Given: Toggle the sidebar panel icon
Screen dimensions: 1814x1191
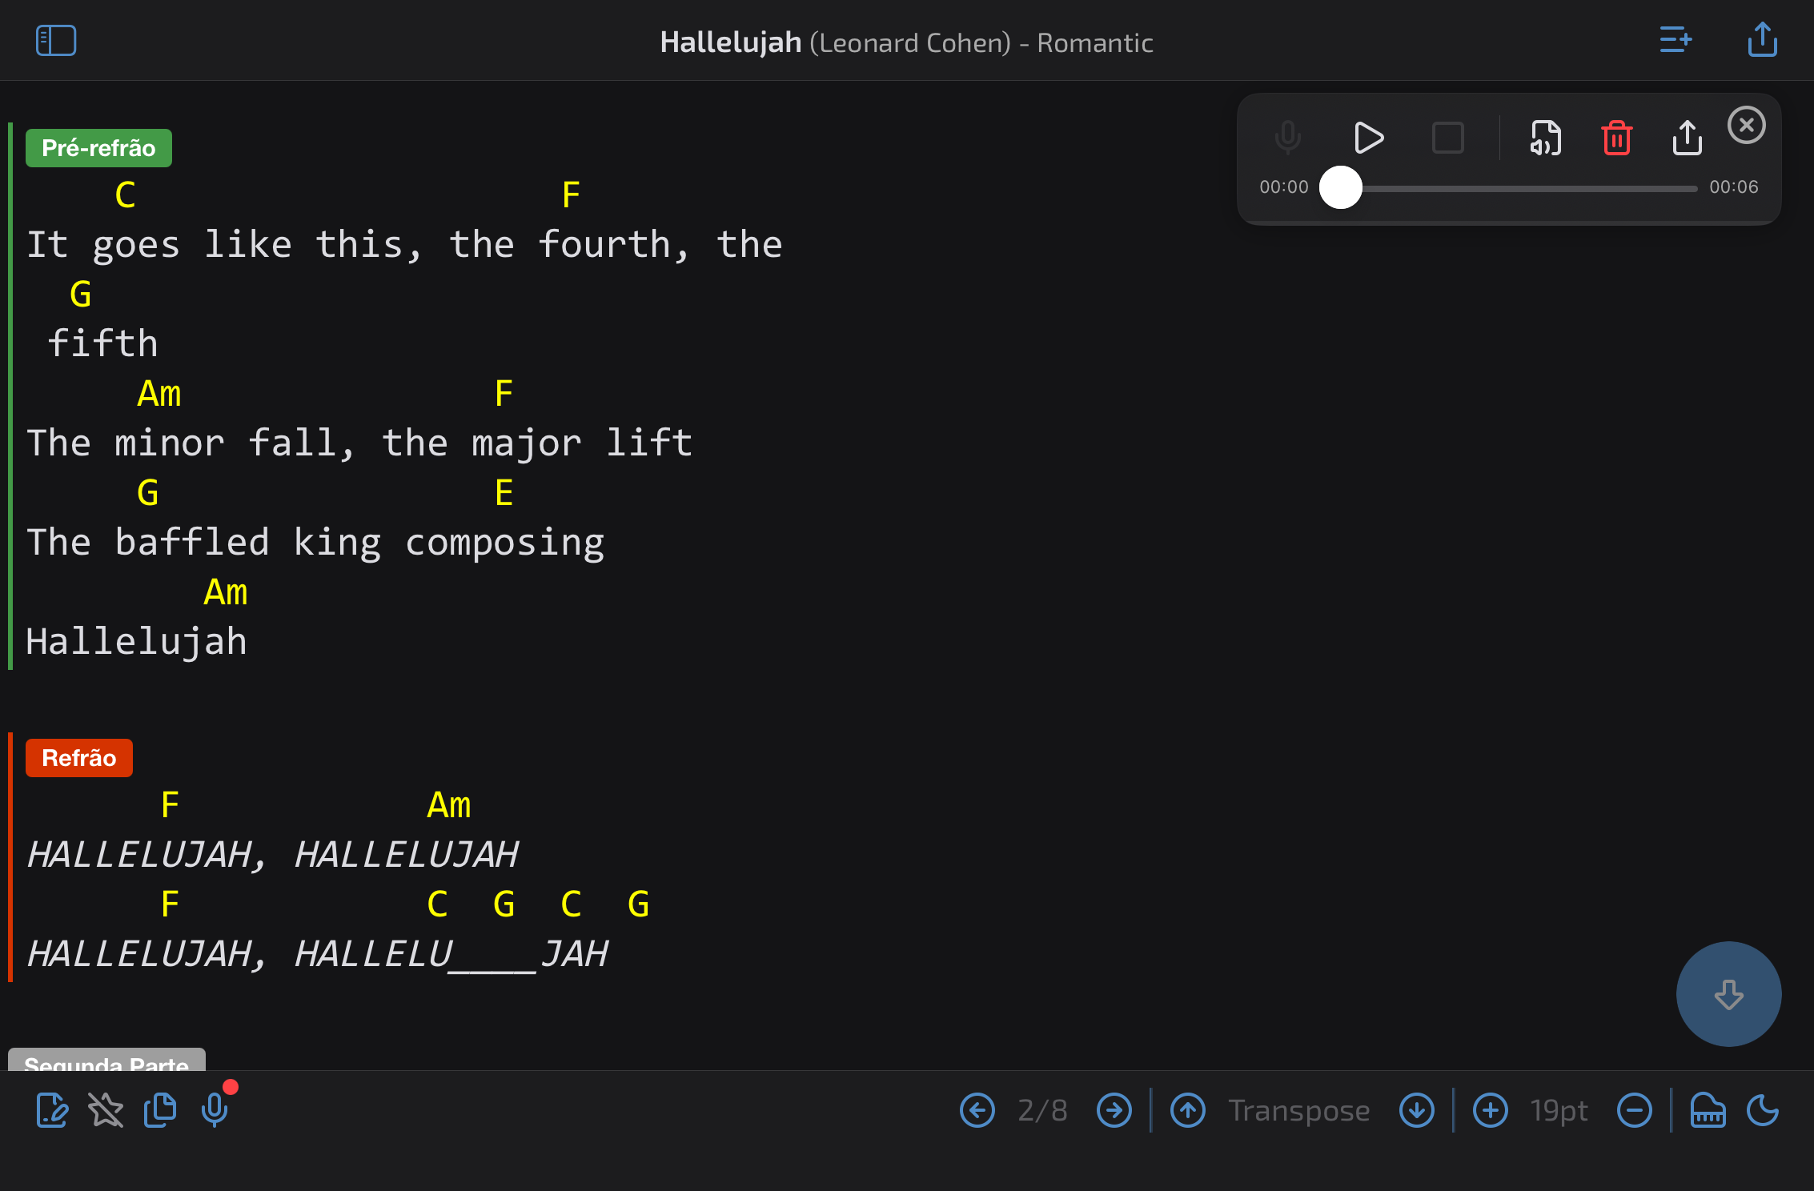Looking at the screenshot, I should coord(56,41).
